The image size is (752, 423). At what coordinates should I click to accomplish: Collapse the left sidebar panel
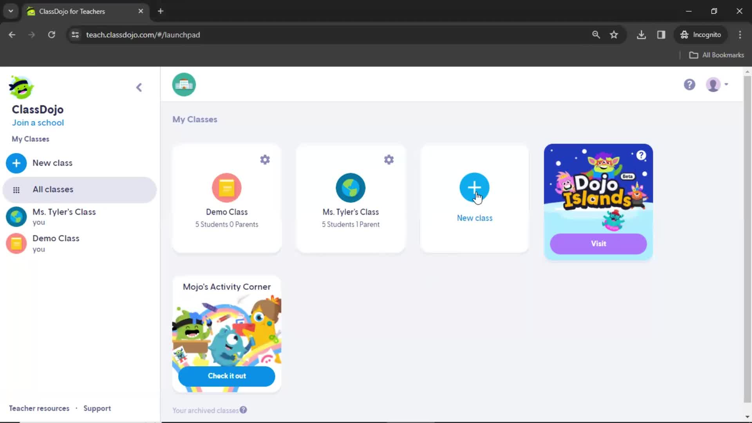point(139,87)
